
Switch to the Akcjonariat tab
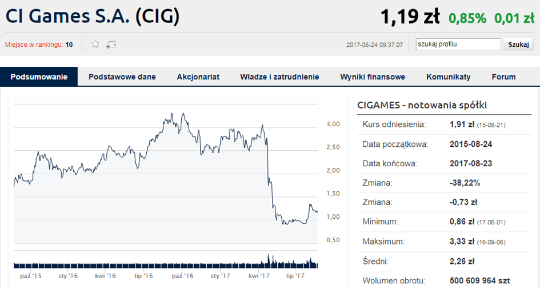[x=198, y=77]
